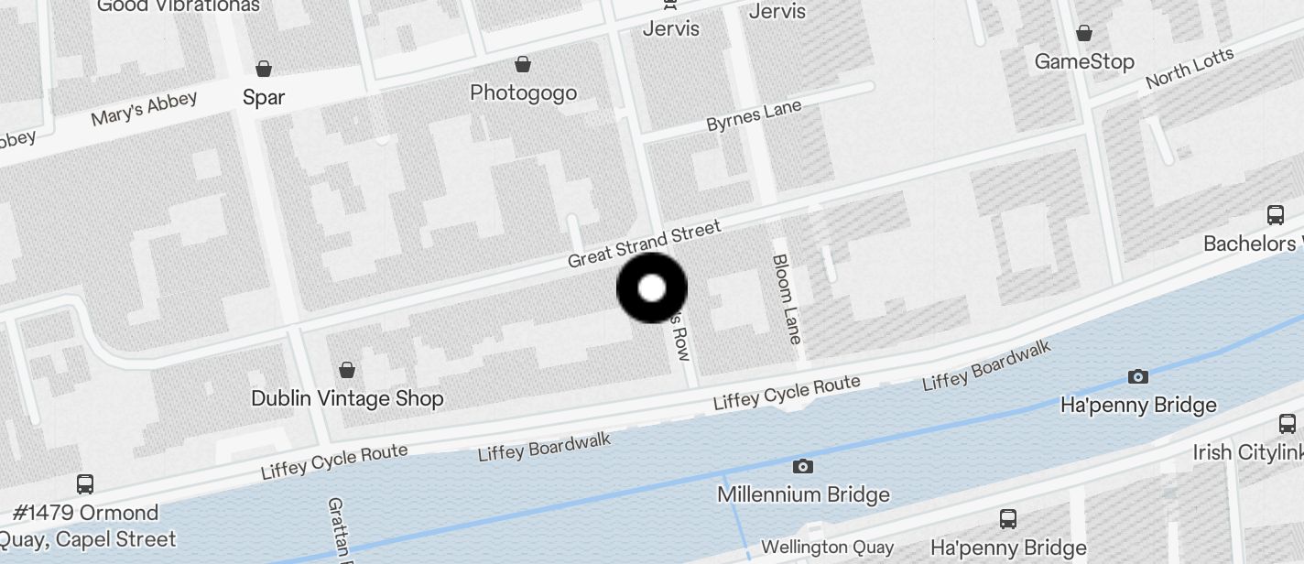Open the Millennium Bridge place label
The width and height of the screenshot is (1304, 564).
tap(803, 494)
